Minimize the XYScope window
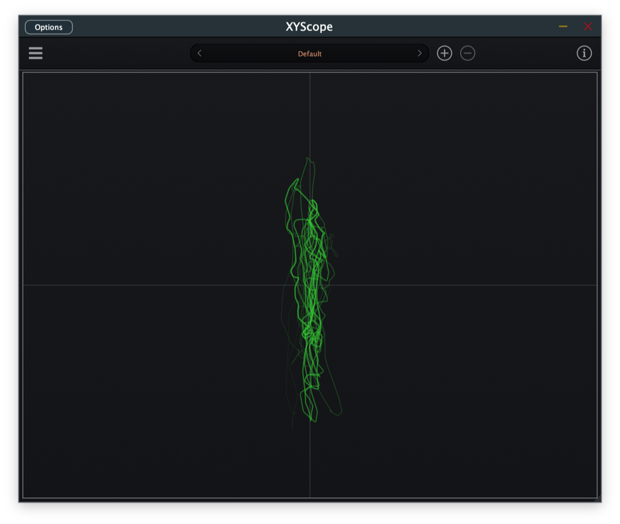 pyautogui.click(x=563, y=27)
